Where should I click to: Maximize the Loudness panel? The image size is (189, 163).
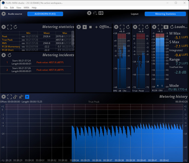[x=160, y=27]
